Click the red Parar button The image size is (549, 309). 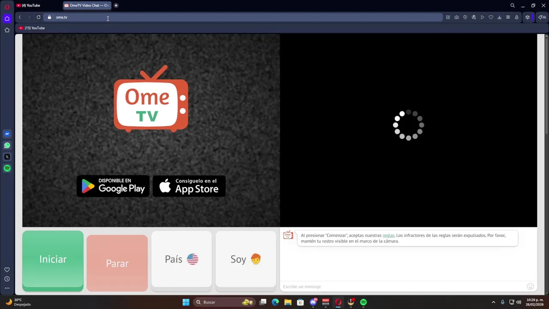click(x=117, y=263)
